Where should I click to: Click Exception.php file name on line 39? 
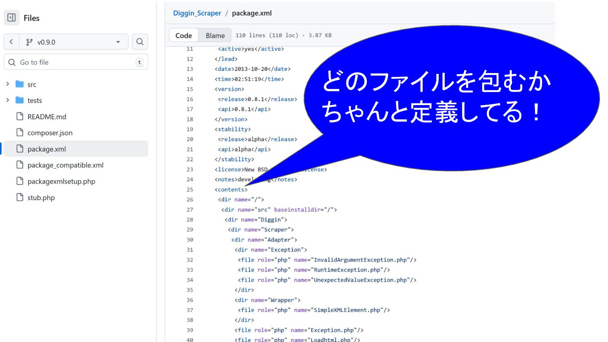[331, 330]
